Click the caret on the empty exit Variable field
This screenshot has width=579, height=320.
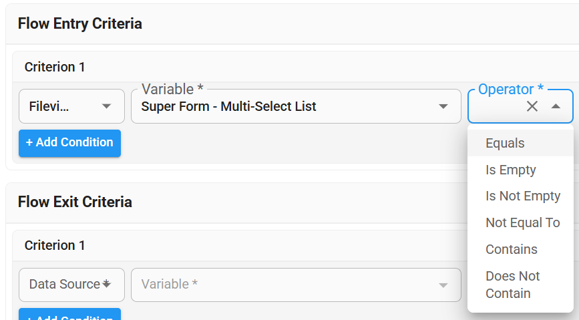(x=443, y=285)
